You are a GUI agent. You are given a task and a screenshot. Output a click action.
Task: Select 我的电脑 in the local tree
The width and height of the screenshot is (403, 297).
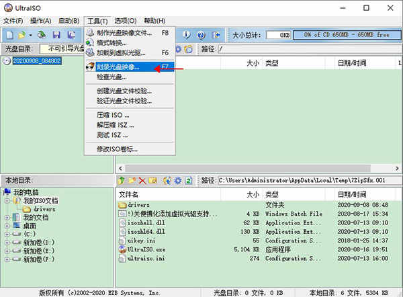26,192
